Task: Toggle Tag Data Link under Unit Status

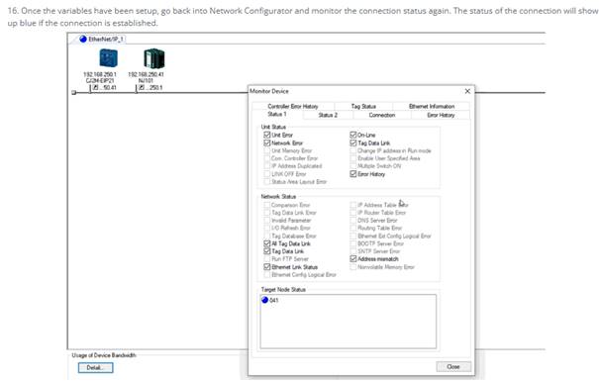Action: coord(353,143)
